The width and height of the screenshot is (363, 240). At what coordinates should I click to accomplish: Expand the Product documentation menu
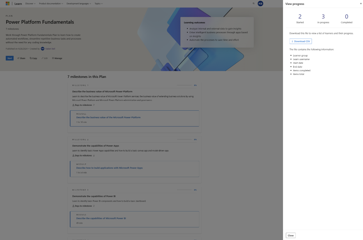[51, 3]
